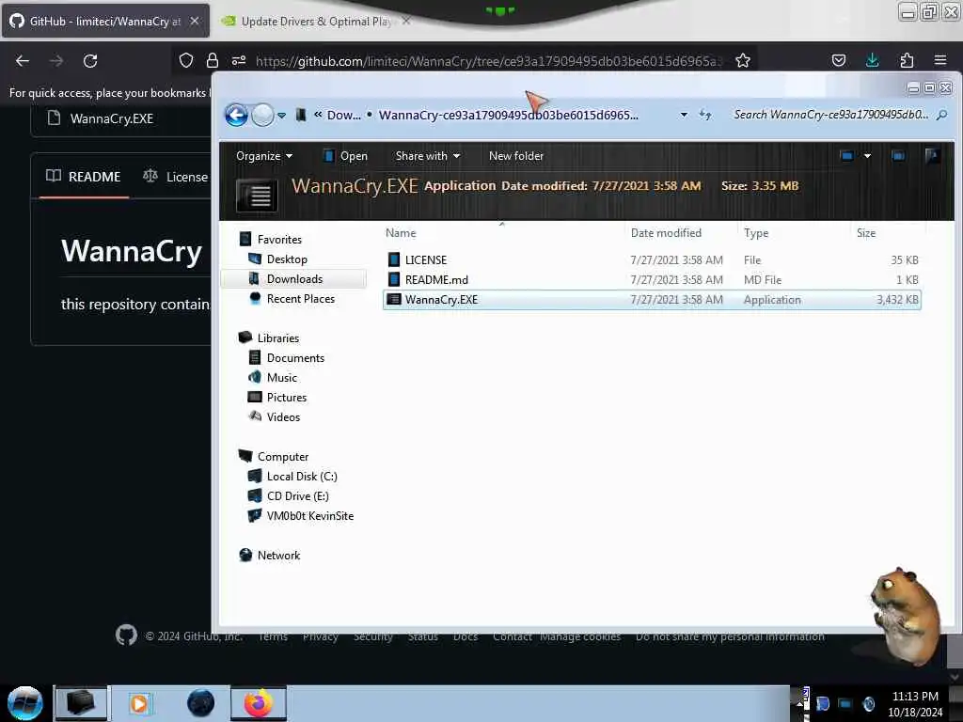The image size is (963, 722).
Task: Open the Organize menu
Action: (x=264, y=156)
